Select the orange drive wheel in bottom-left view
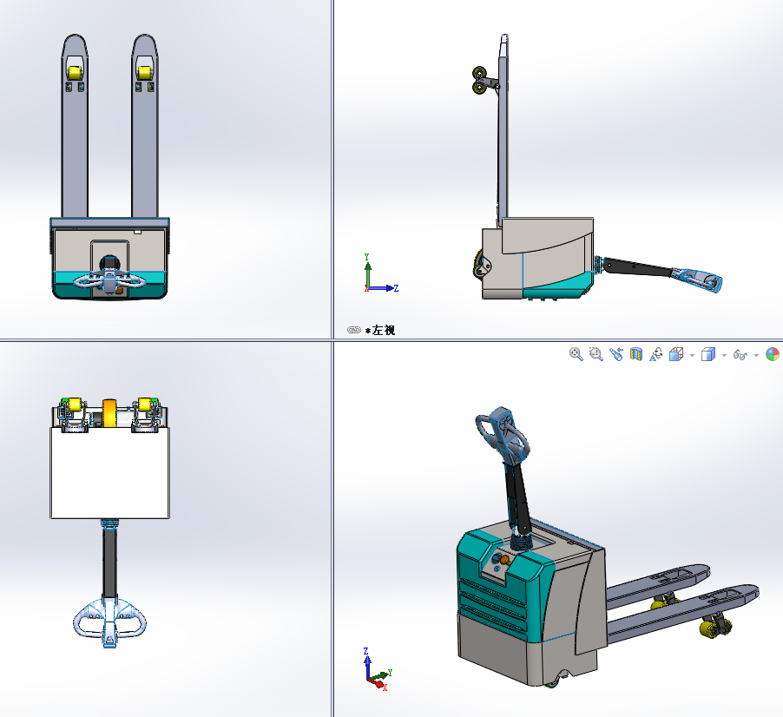The width and height of the screenshot is (783, 717). (x=109, y=413)
